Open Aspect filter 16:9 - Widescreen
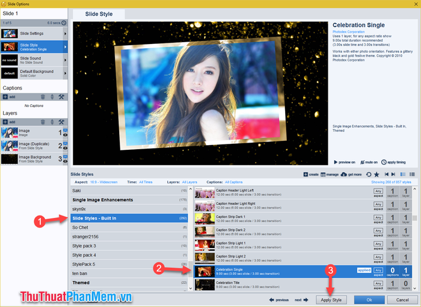This screenshot has height=307, width=421. tap(103, 182)
